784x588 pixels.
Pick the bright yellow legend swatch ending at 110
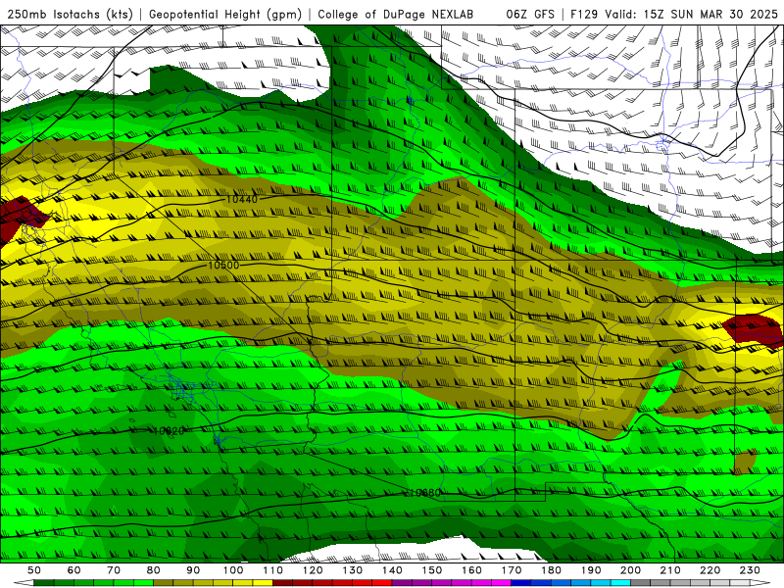point(263,582)
